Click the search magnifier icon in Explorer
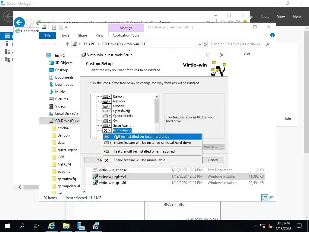309x232 pixels. click(x=268, y=44)
